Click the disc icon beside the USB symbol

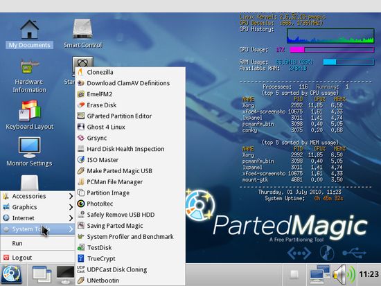(x=327, y=253)
